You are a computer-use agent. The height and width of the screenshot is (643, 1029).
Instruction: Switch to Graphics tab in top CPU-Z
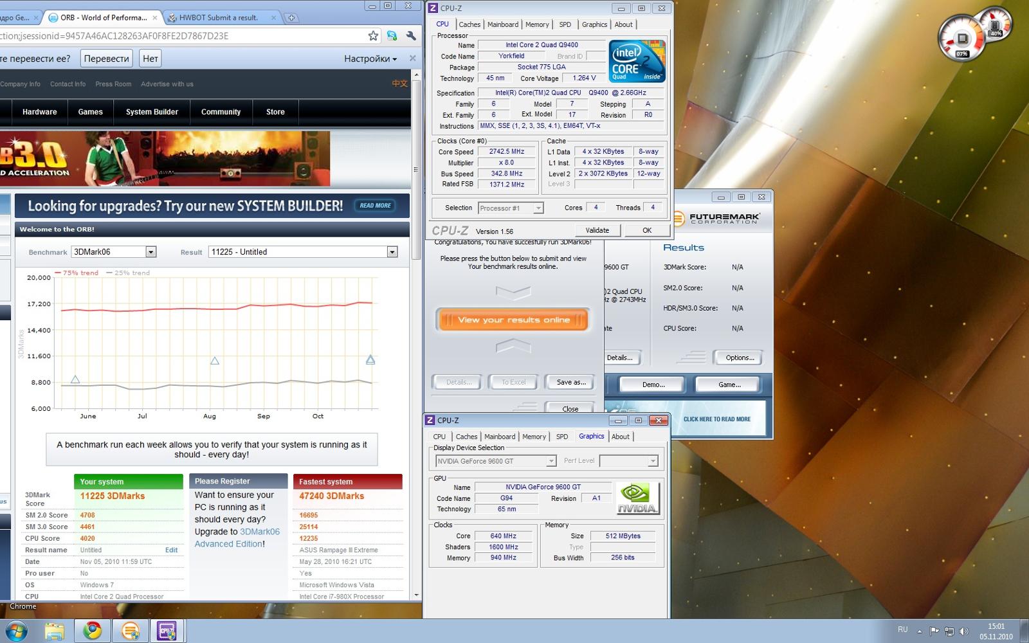pyautogui.click(x=594, y=24)
